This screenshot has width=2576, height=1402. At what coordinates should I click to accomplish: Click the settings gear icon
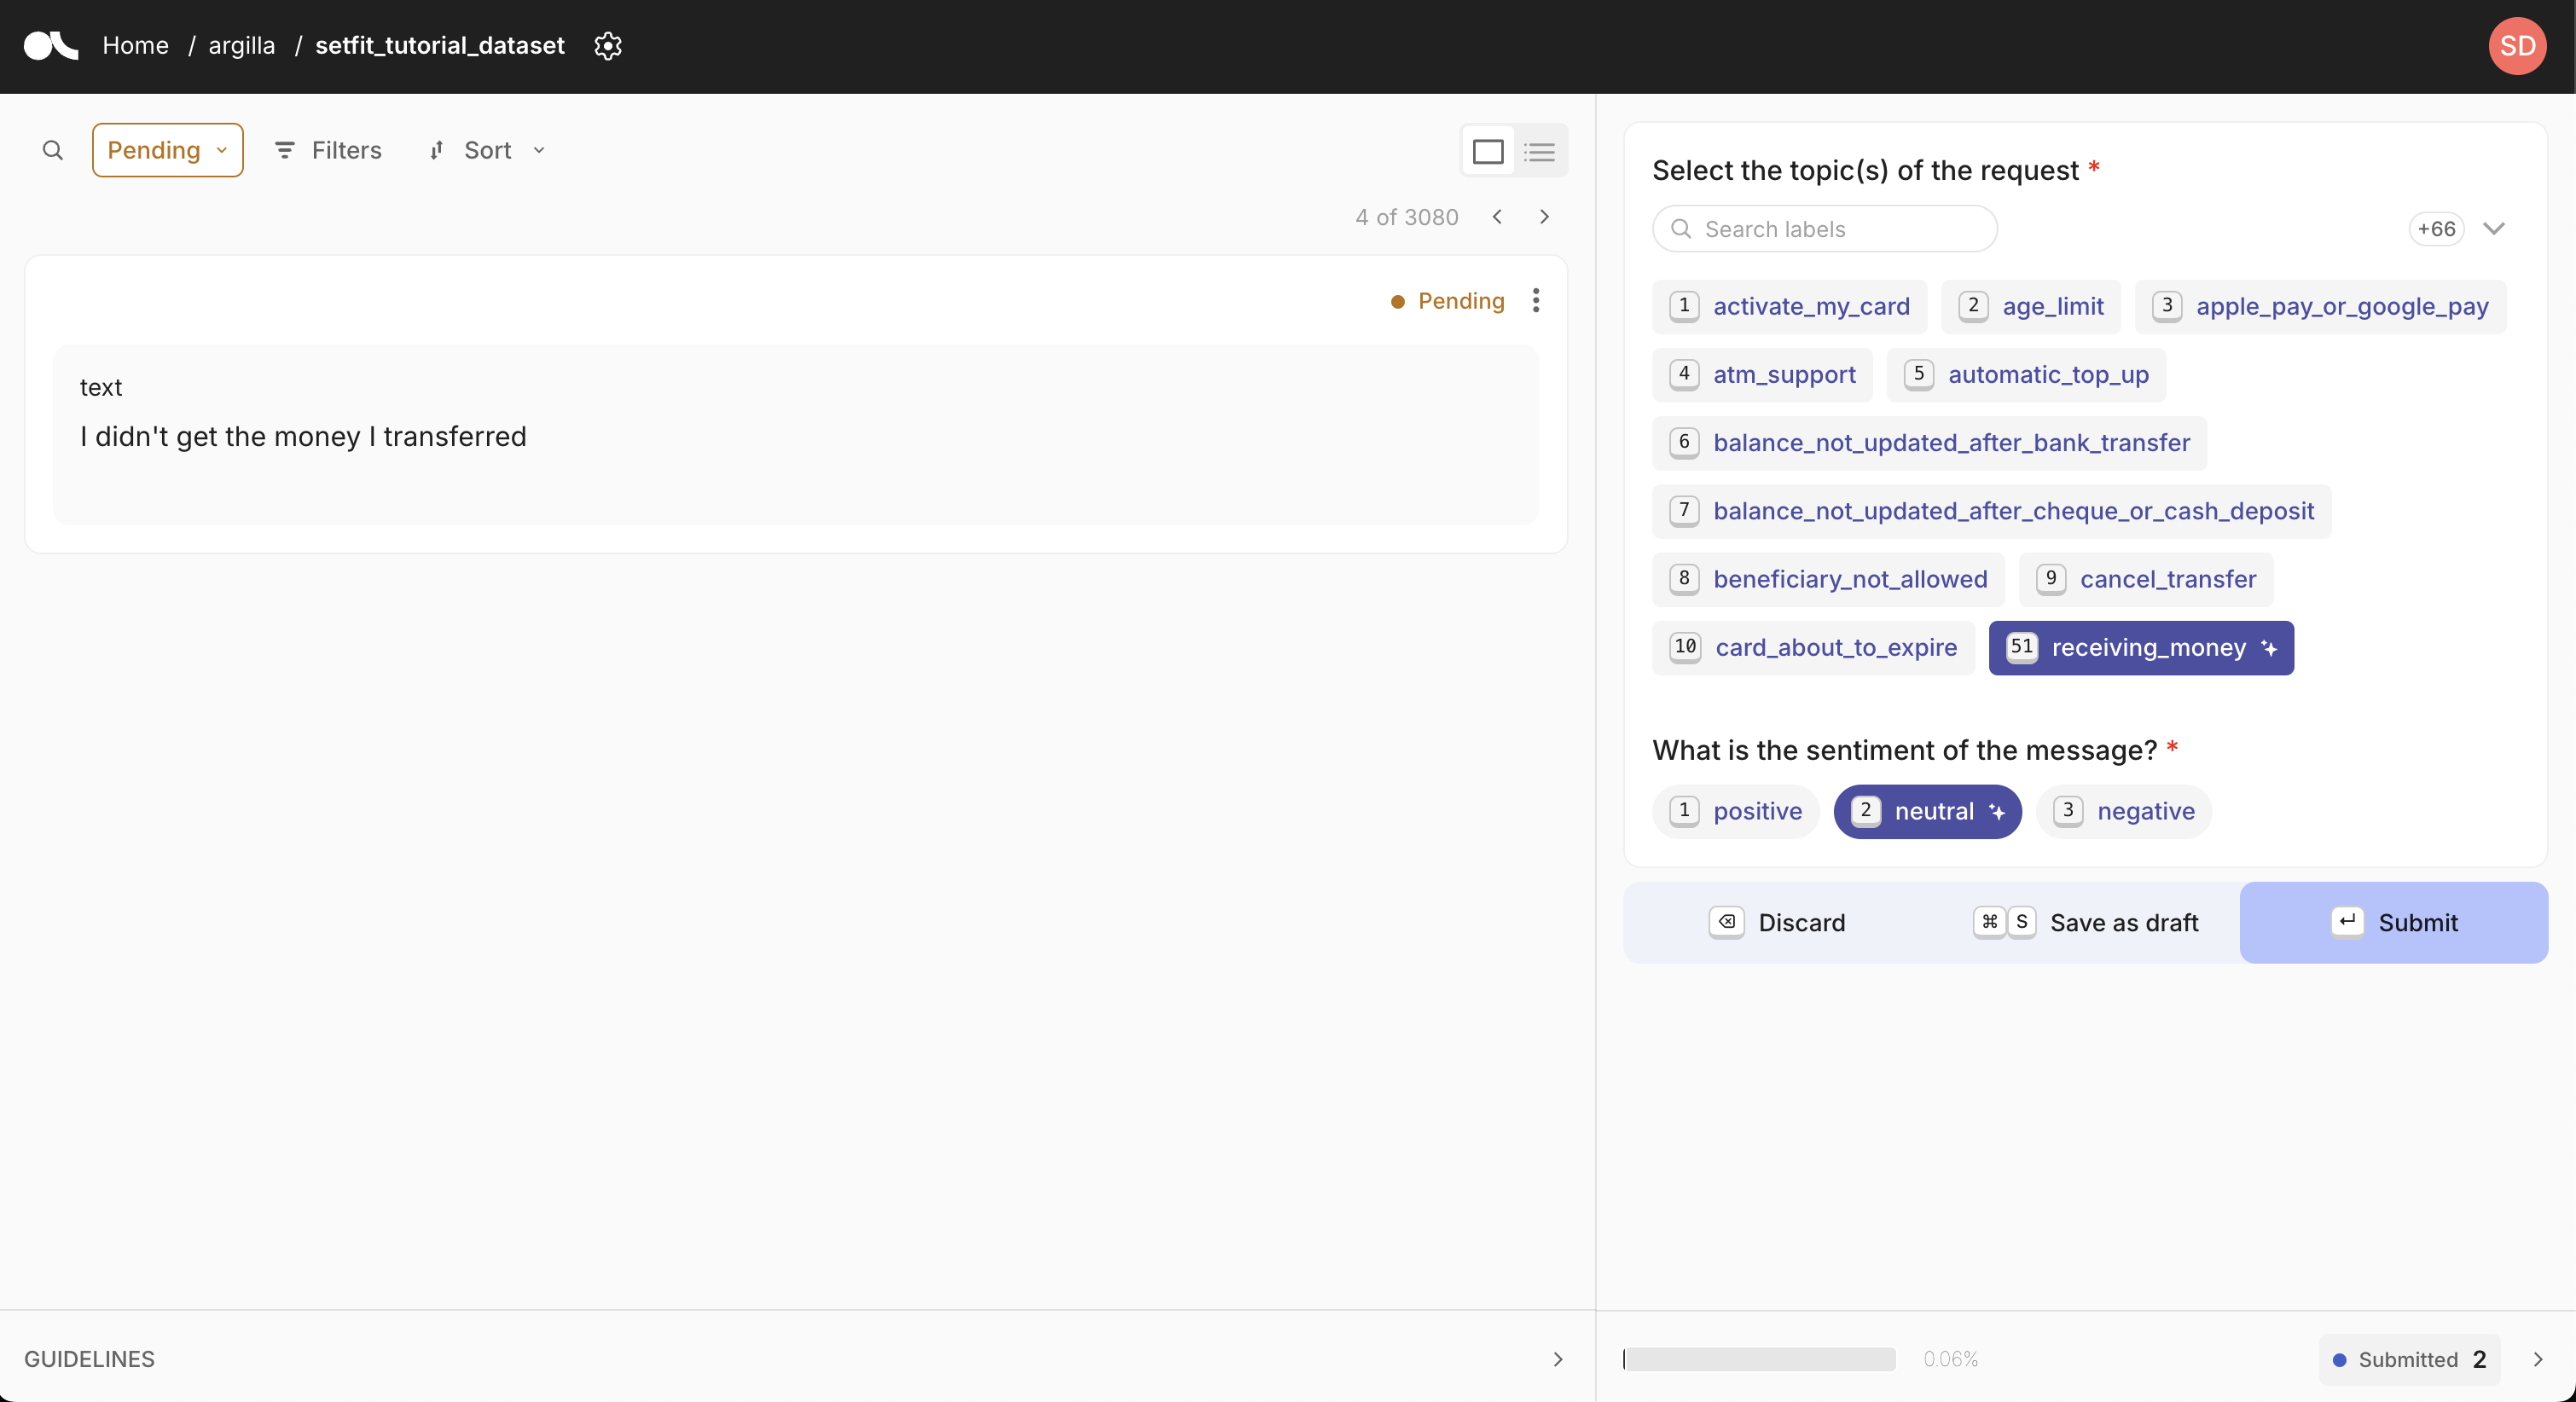[x=606, y=47]
